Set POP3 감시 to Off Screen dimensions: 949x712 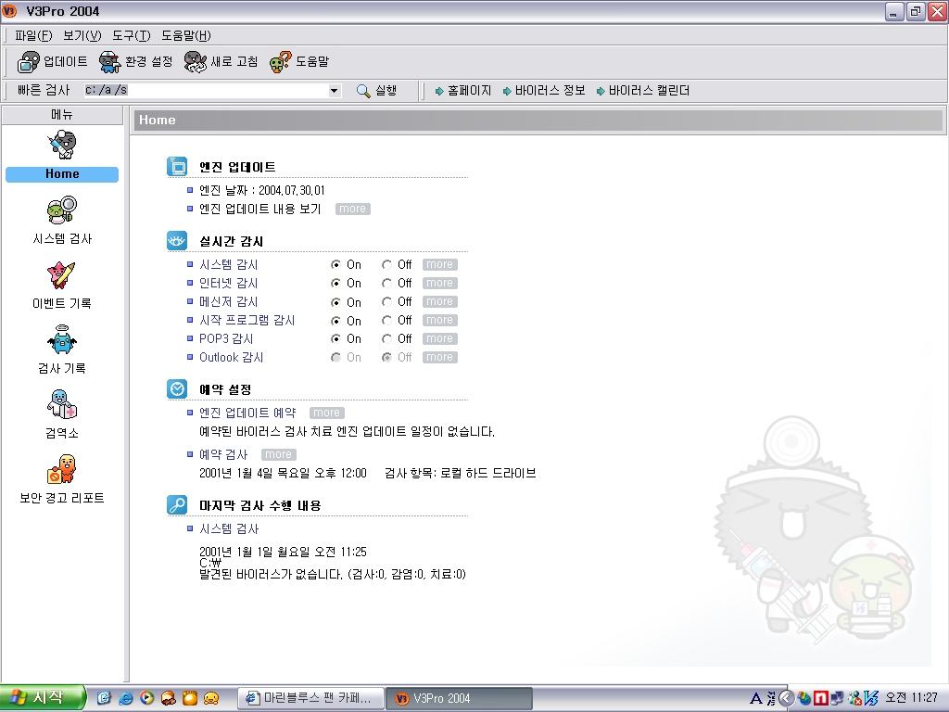click(386, 339)
